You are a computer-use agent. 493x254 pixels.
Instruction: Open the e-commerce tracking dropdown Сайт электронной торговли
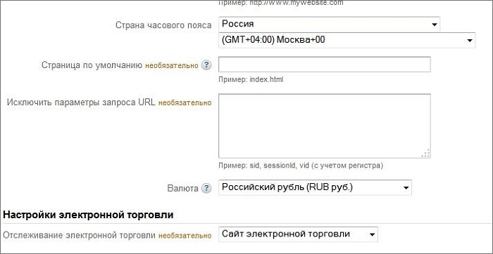(x=298, y=234)
